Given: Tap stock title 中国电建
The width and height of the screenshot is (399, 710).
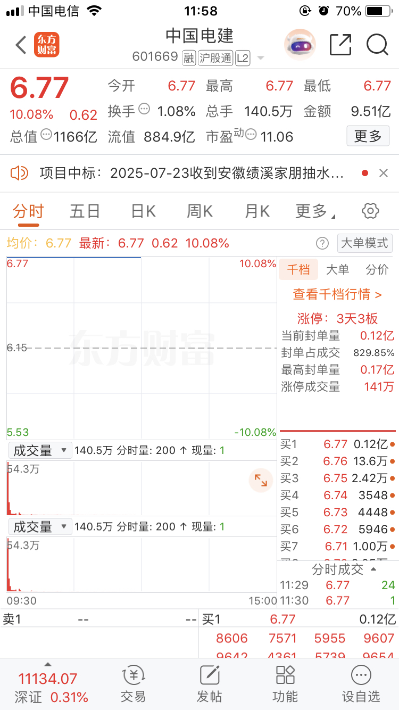Looking at the screenshot, I should [199, 35].
